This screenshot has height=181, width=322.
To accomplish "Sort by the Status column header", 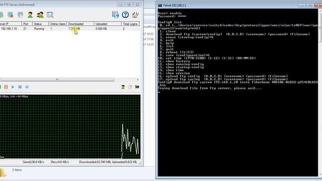I will (40, 24).
